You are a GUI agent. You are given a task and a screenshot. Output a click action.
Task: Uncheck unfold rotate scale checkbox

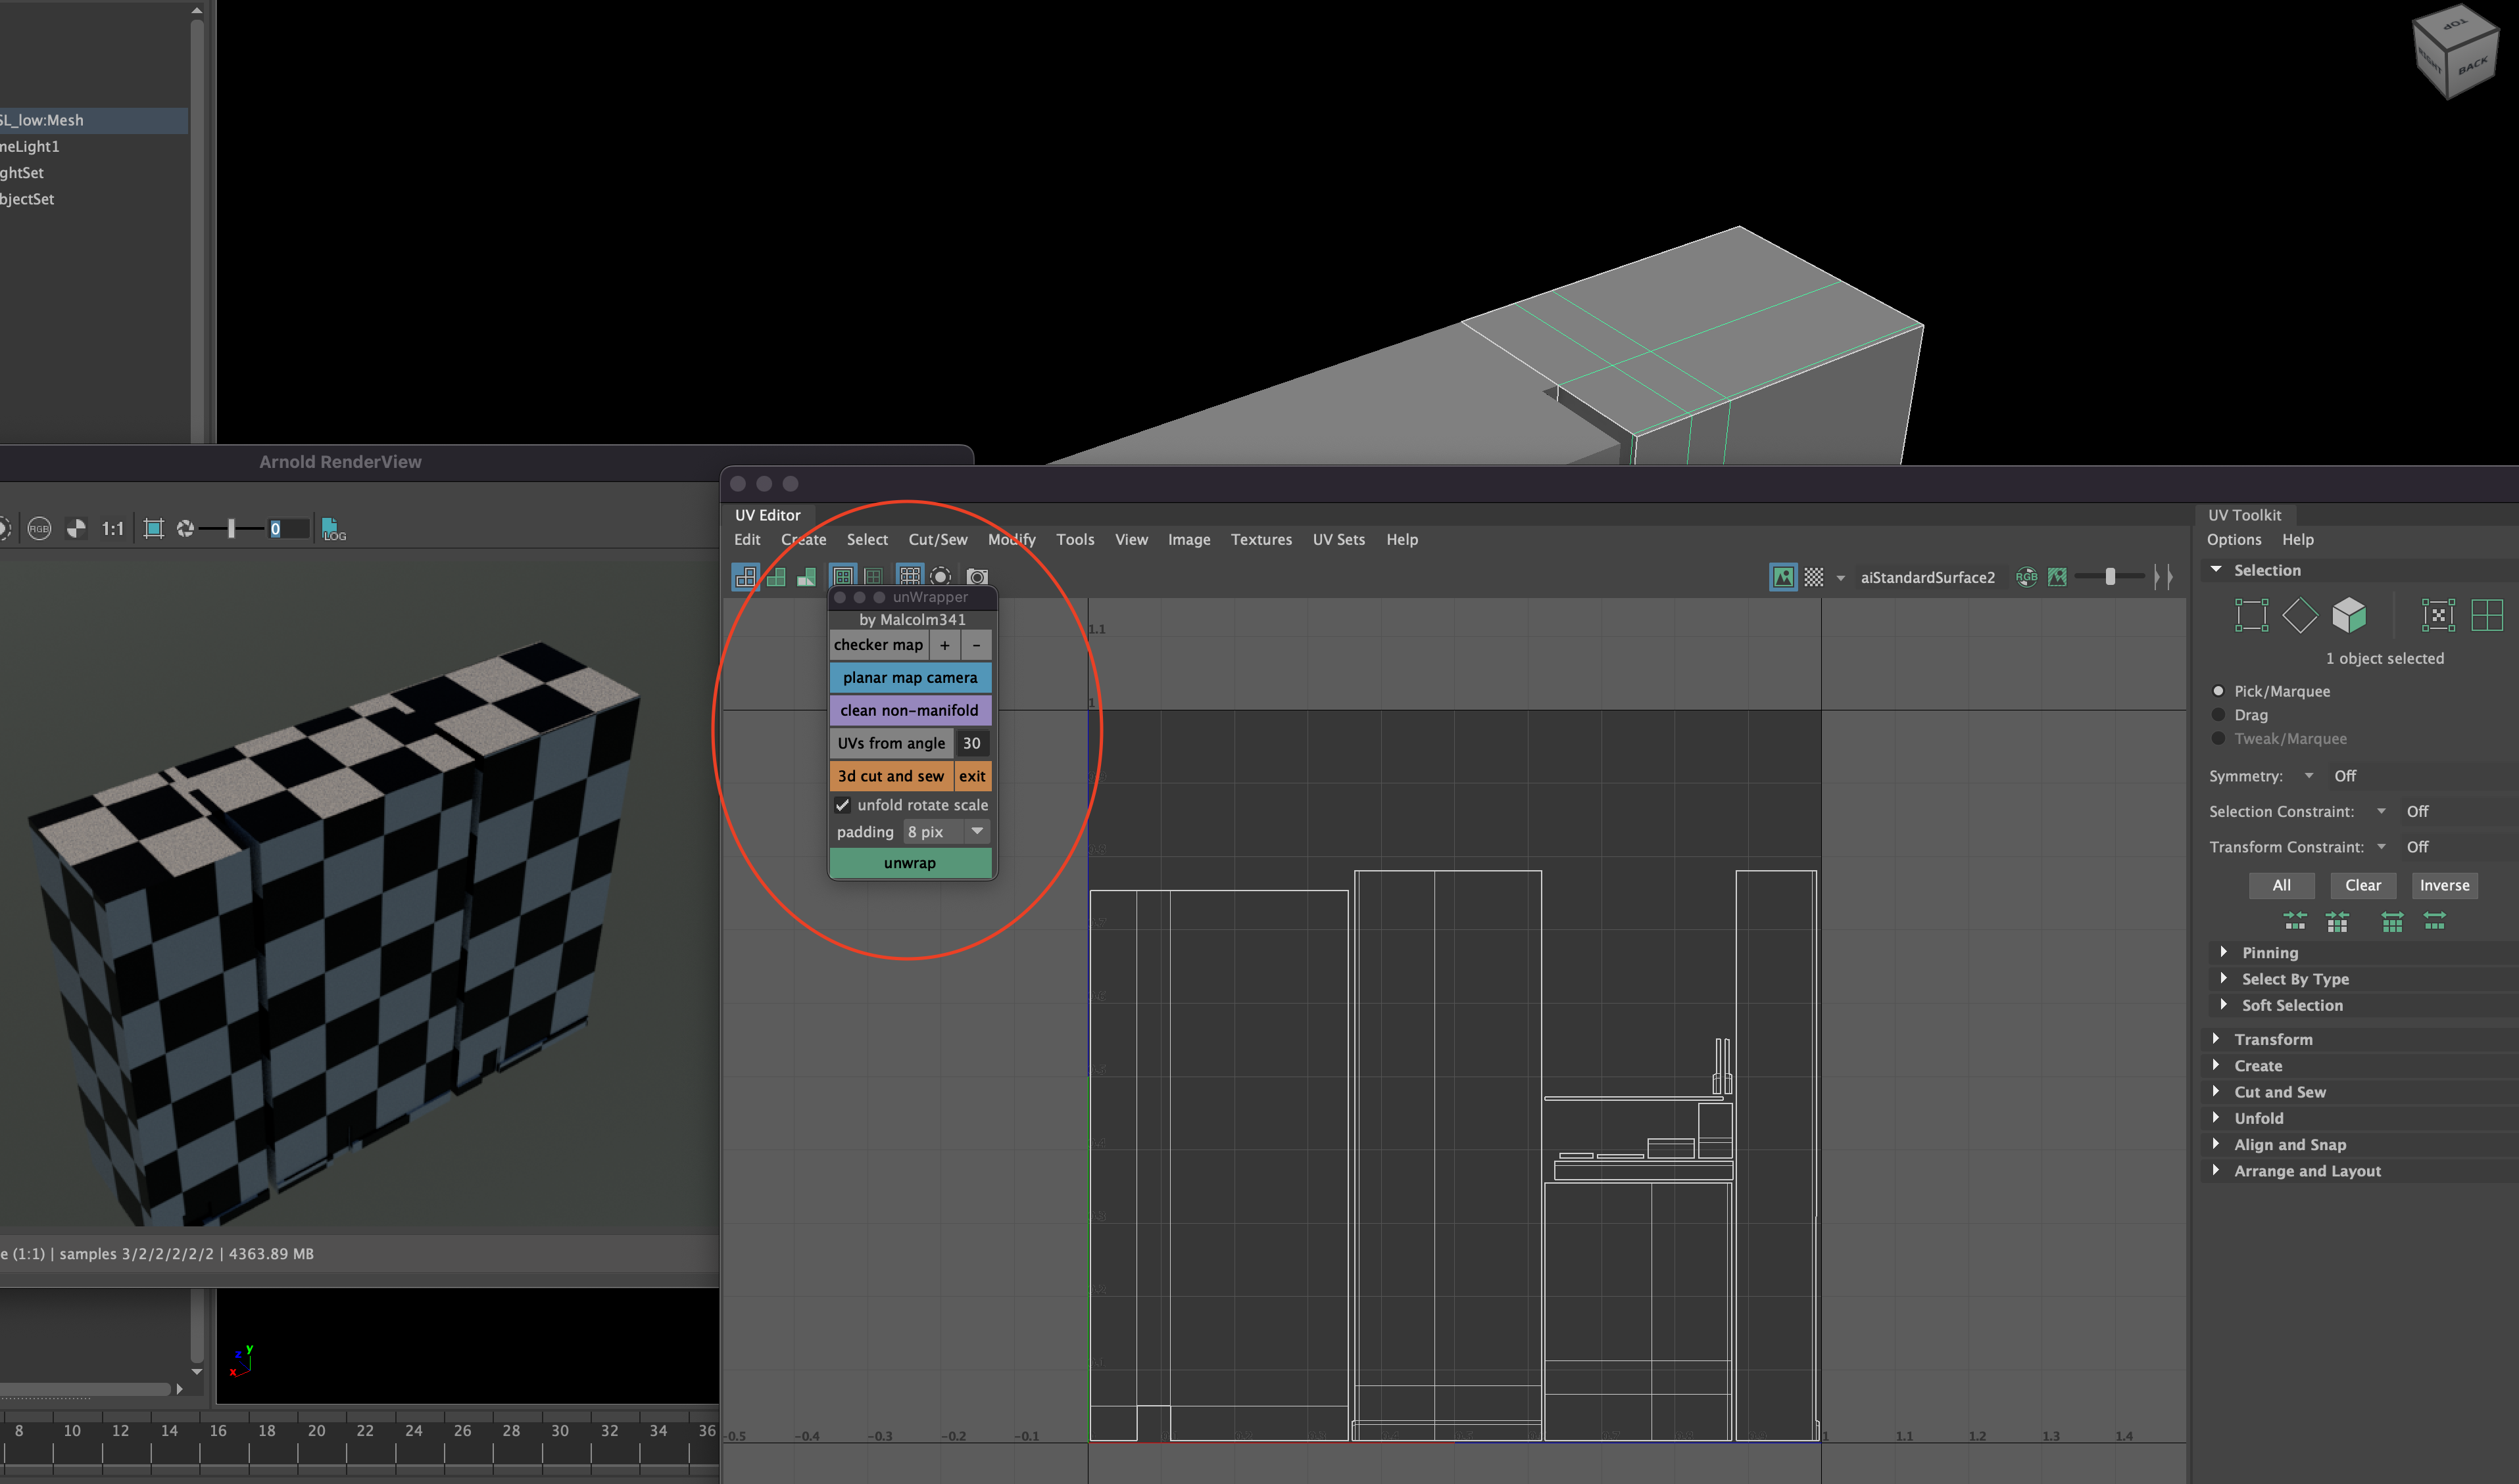(x=843, y=805)
